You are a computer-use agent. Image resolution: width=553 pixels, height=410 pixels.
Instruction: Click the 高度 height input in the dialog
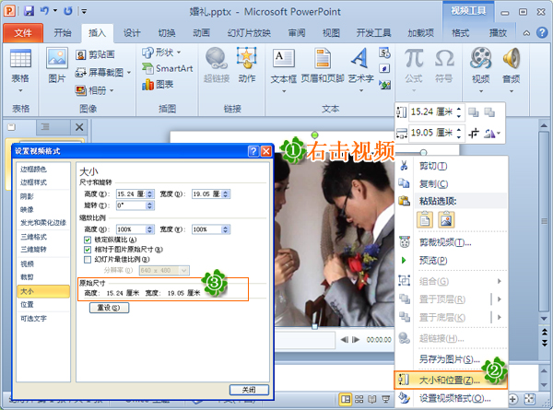[131, 193]
